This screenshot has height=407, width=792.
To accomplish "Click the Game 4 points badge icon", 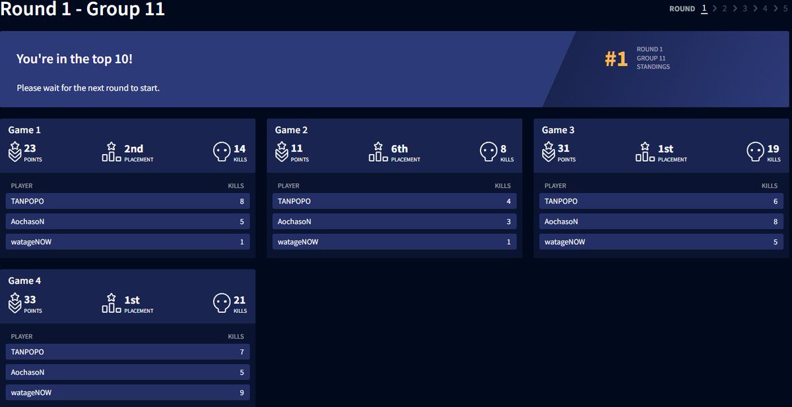I will tap(15, 303).
